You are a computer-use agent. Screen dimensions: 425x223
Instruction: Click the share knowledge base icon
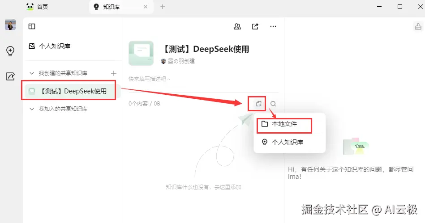click(x=255, y=26)
